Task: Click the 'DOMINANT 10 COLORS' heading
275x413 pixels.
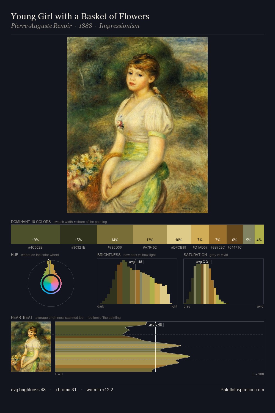Action: click(31, 222)
